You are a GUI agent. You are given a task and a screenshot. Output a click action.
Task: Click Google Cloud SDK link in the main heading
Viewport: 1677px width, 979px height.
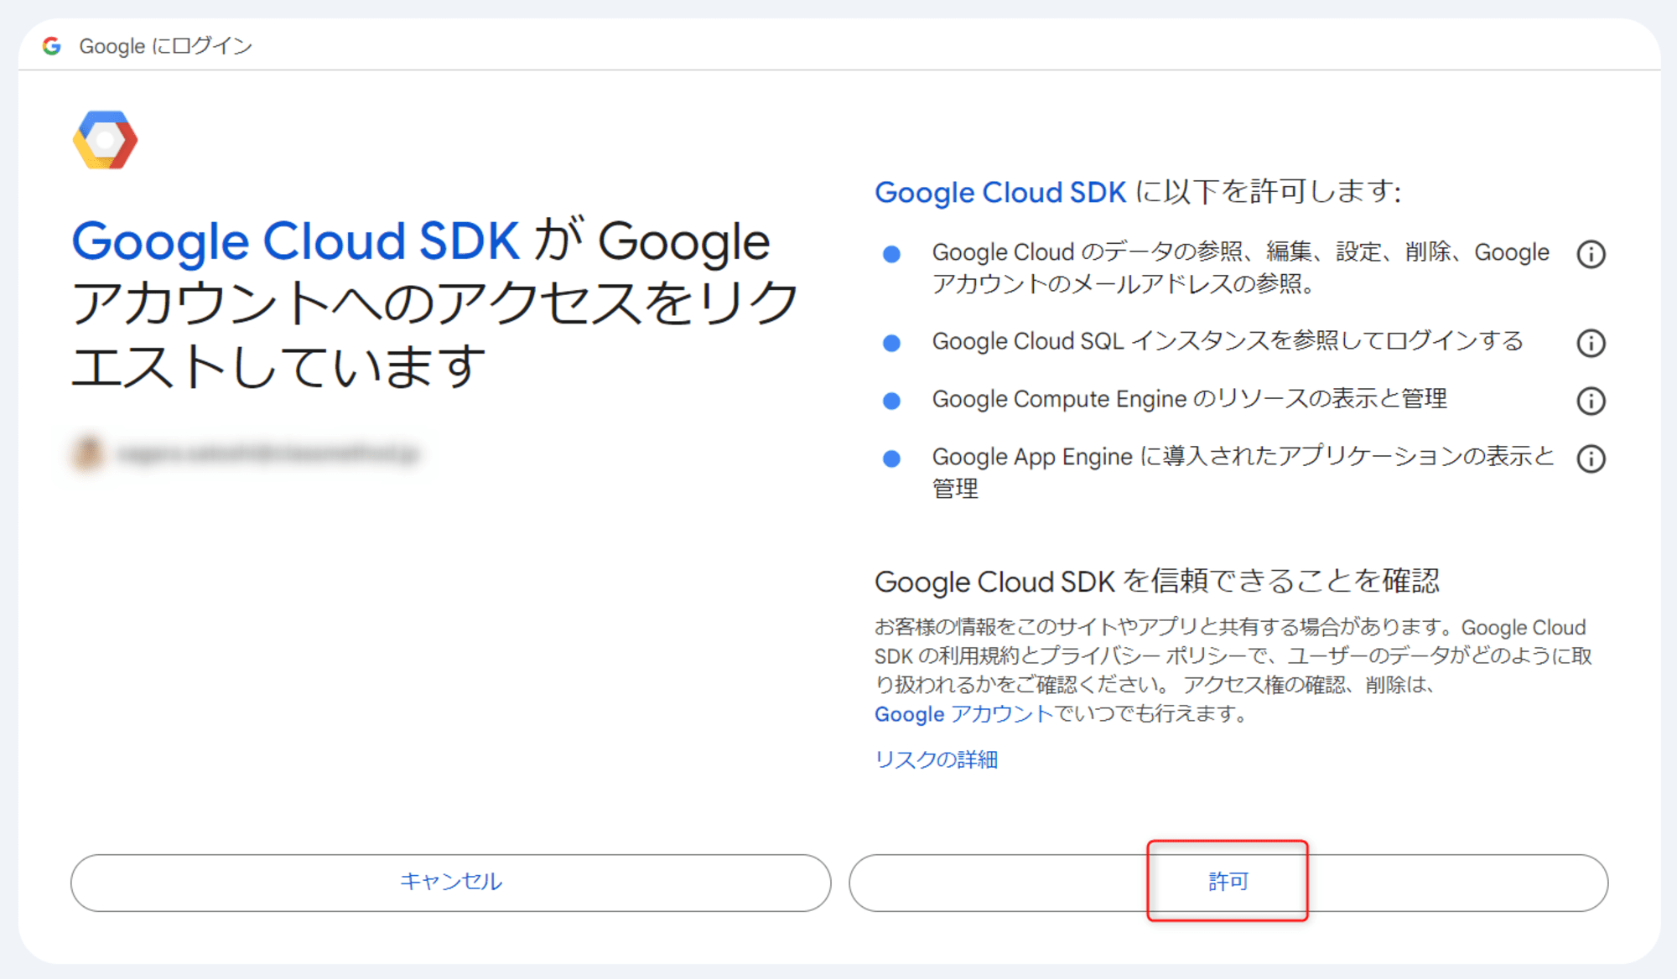[295, 241]
